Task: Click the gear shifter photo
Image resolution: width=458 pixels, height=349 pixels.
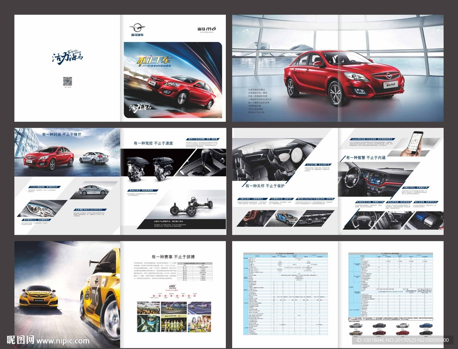Action: [202, 163]
